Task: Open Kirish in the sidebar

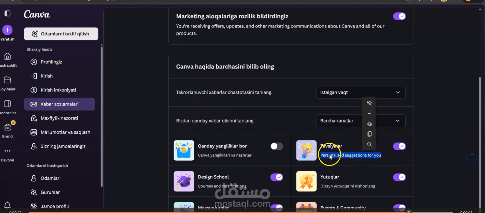Action: 59,76
